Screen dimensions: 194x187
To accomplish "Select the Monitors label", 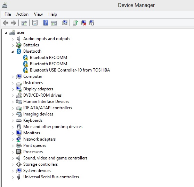I will point(32,133).
